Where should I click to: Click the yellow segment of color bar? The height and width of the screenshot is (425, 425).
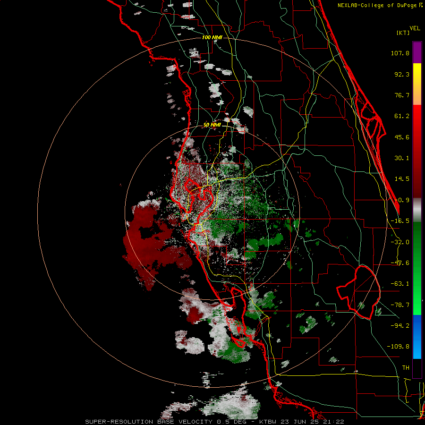(x=417, y=84)
